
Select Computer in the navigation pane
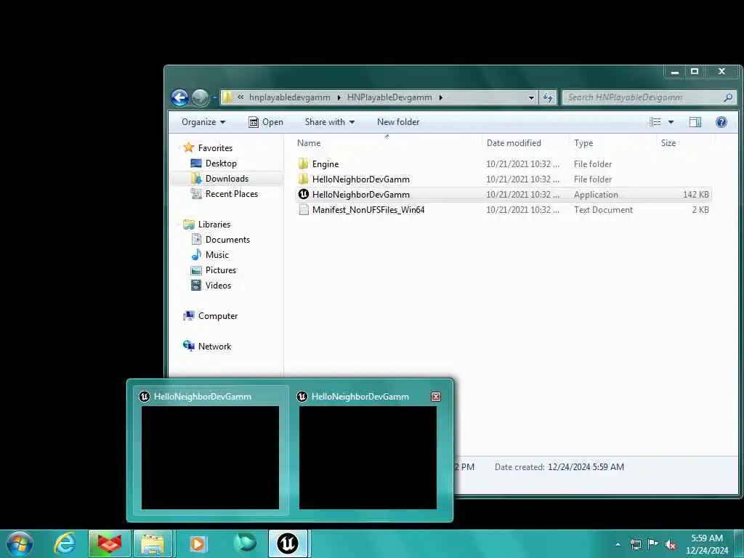pos(218,316)
